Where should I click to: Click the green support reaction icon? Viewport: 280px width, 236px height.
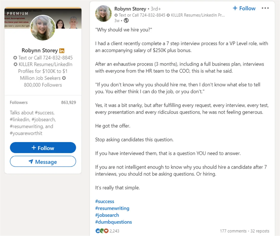coord(101,231)
